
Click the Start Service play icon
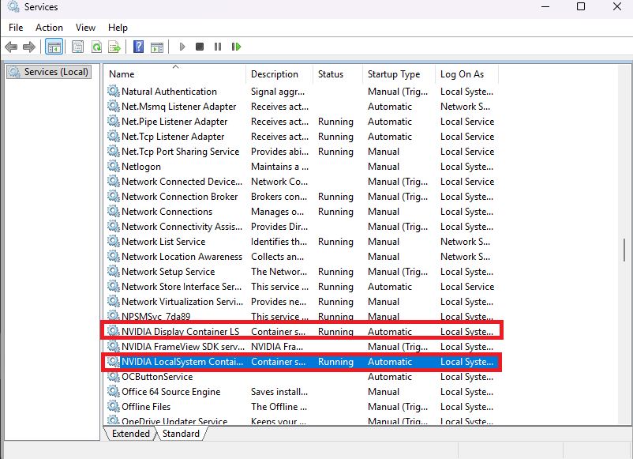tap(182, 47)
